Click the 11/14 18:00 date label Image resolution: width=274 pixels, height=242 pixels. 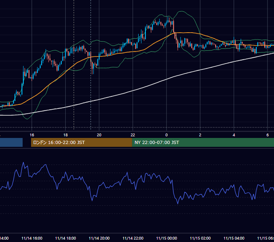tap(66, 238)
